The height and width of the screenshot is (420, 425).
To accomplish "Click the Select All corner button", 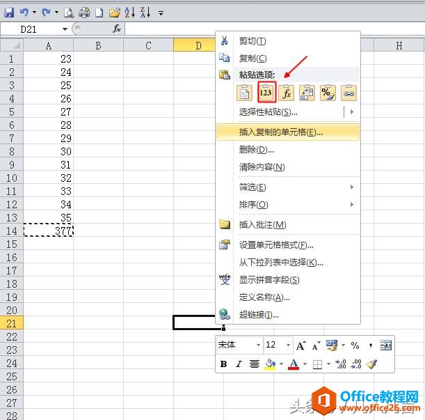I will pyautogui.click(x=12, y=45).
